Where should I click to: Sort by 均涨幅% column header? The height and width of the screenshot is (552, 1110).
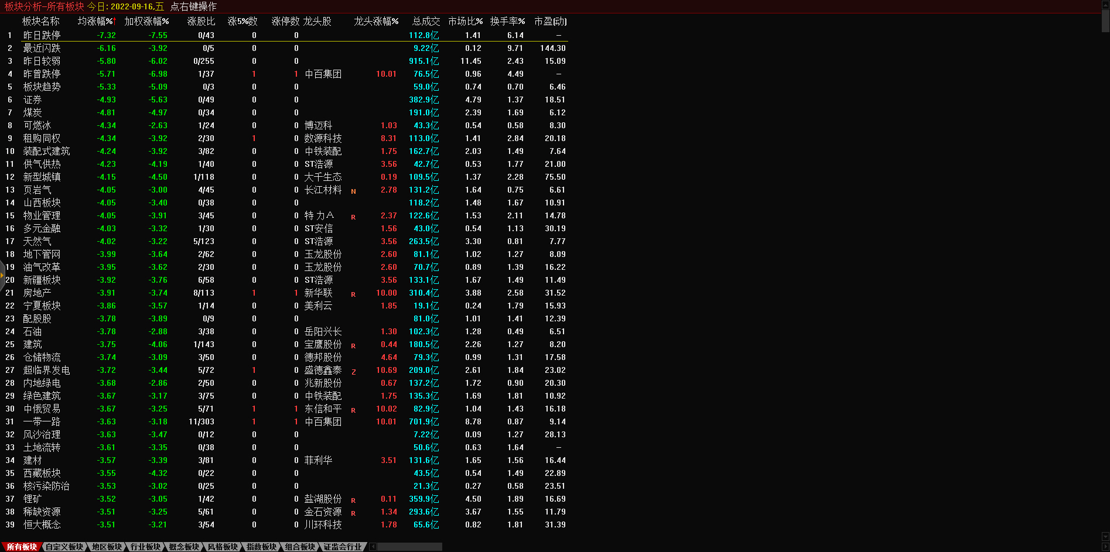click(97, 21)
